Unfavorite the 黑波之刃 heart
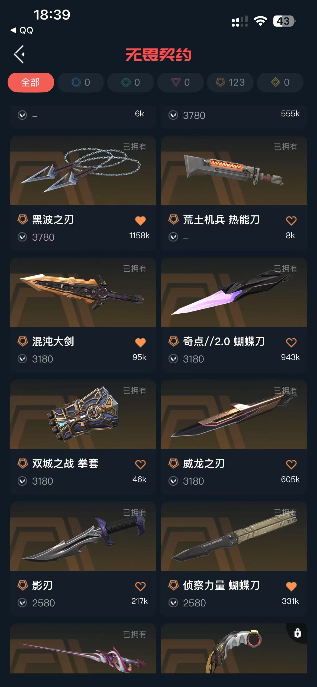317x687 pixels. (x=140, y=221)
